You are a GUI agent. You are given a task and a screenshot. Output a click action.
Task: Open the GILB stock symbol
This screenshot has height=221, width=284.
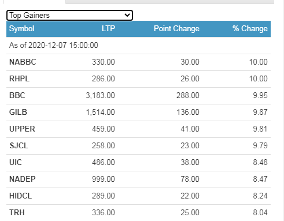[18, 112]
